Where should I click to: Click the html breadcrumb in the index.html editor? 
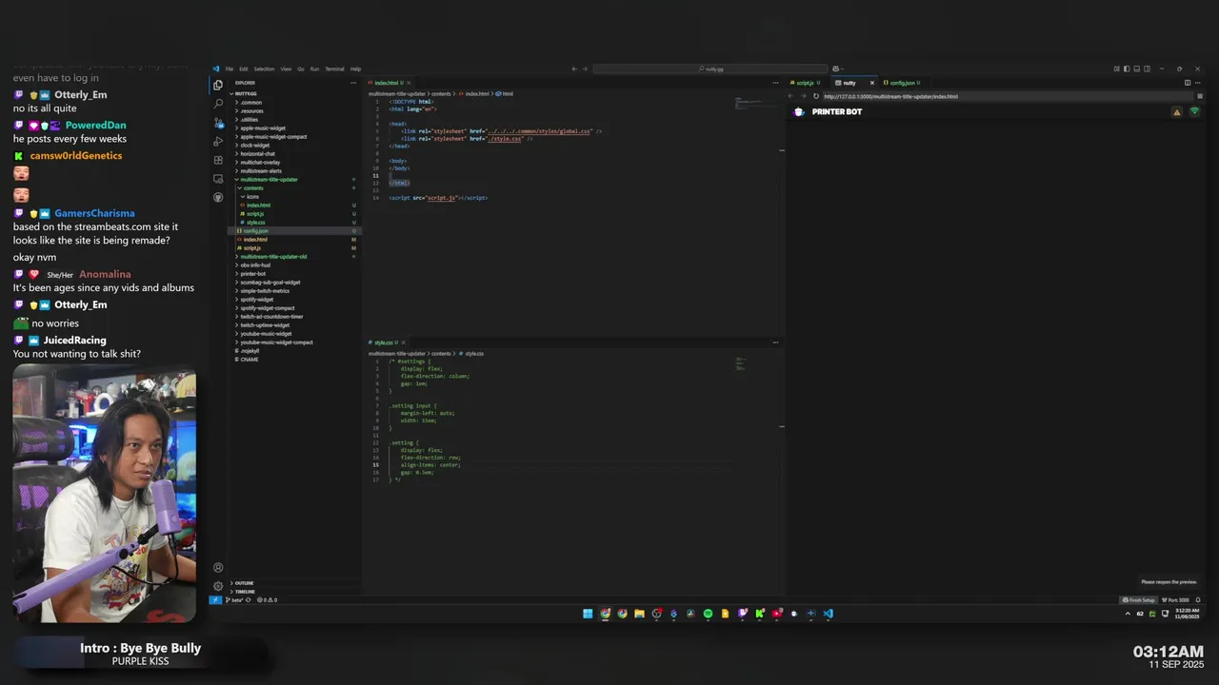click(x=506, y=93)
